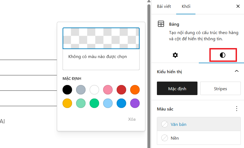Collapse the Kiểu hiển thị section
244x148 pixels.
[x=237, y=71]
